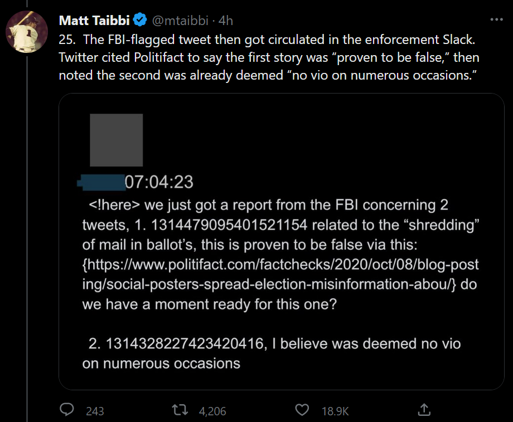
Task: Like the tweet with heart icon
Action: (303, 410)
